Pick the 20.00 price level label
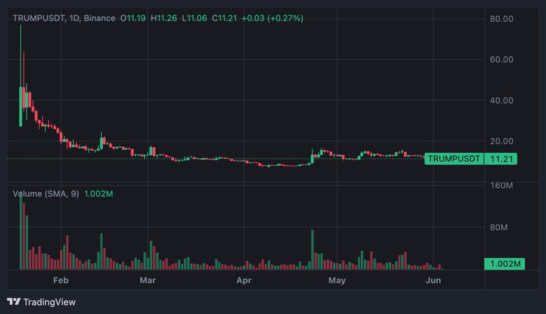This screenshot has height=314, width=546. (502, 141)
